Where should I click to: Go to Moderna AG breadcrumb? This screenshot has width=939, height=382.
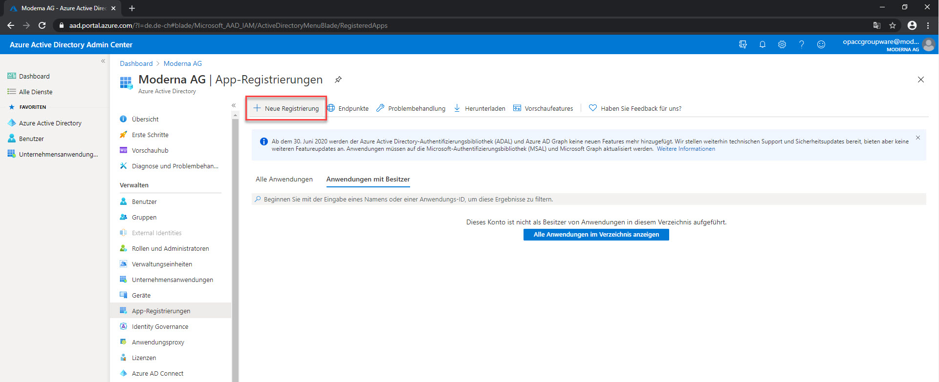coord(183,63)
